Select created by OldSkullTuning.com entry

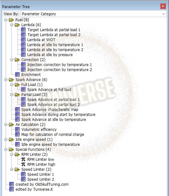tap(42, 184)
